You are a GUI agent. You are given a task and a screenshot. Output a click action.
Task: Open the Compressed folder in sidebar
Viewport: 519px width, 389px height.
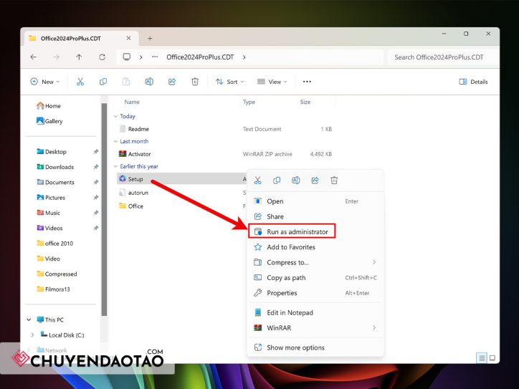pyautogui.click(x=57, y=274)
